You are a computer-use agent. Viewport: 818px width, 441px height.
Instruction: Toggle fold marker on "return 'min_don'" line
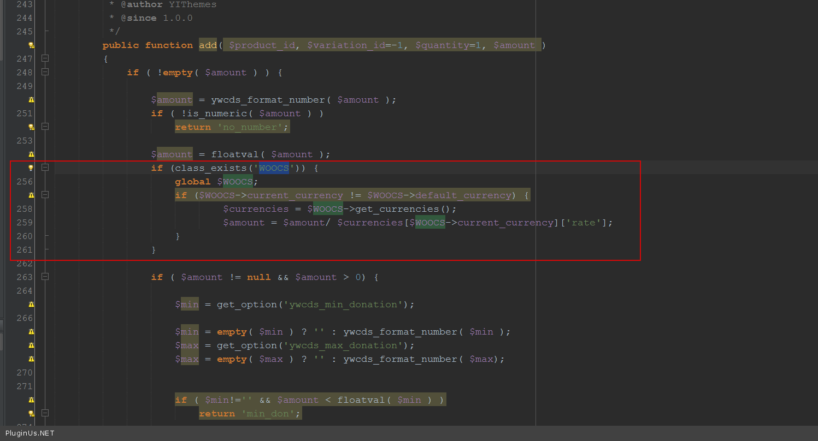(x=45, y=413)
